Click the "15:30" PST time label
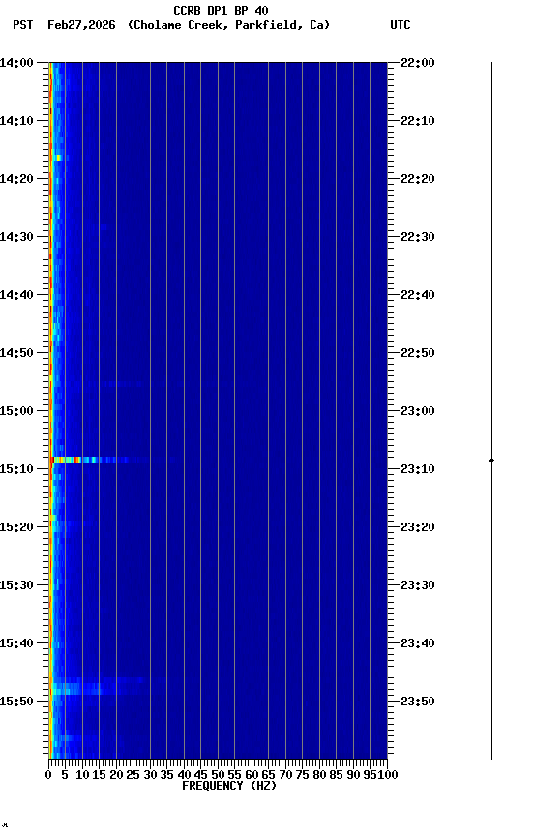Image resolution: width=534 pixels, height=836 pixels. [x=16, y=586]
